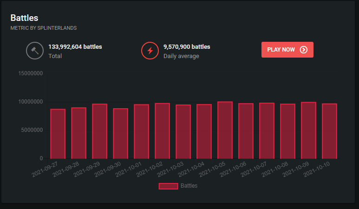Click the 2021-09-29 battles bar
The width and height of the screenshot is (359, 209).
click(x=99, y=131)
